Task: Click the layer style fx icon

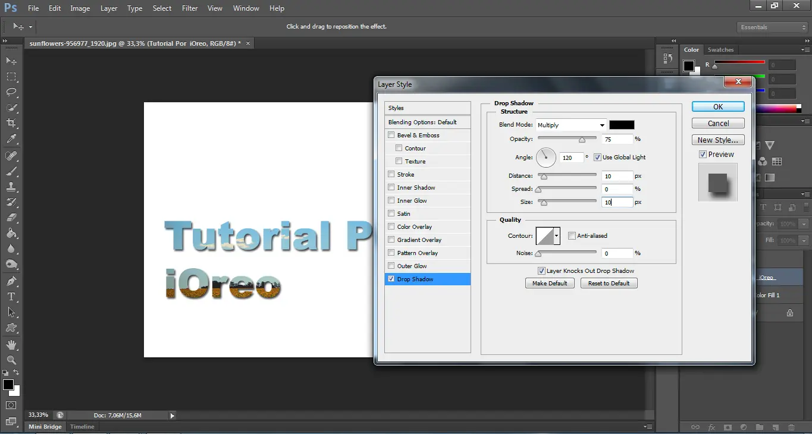Action: pyautogui.click(x=711, y=427)
